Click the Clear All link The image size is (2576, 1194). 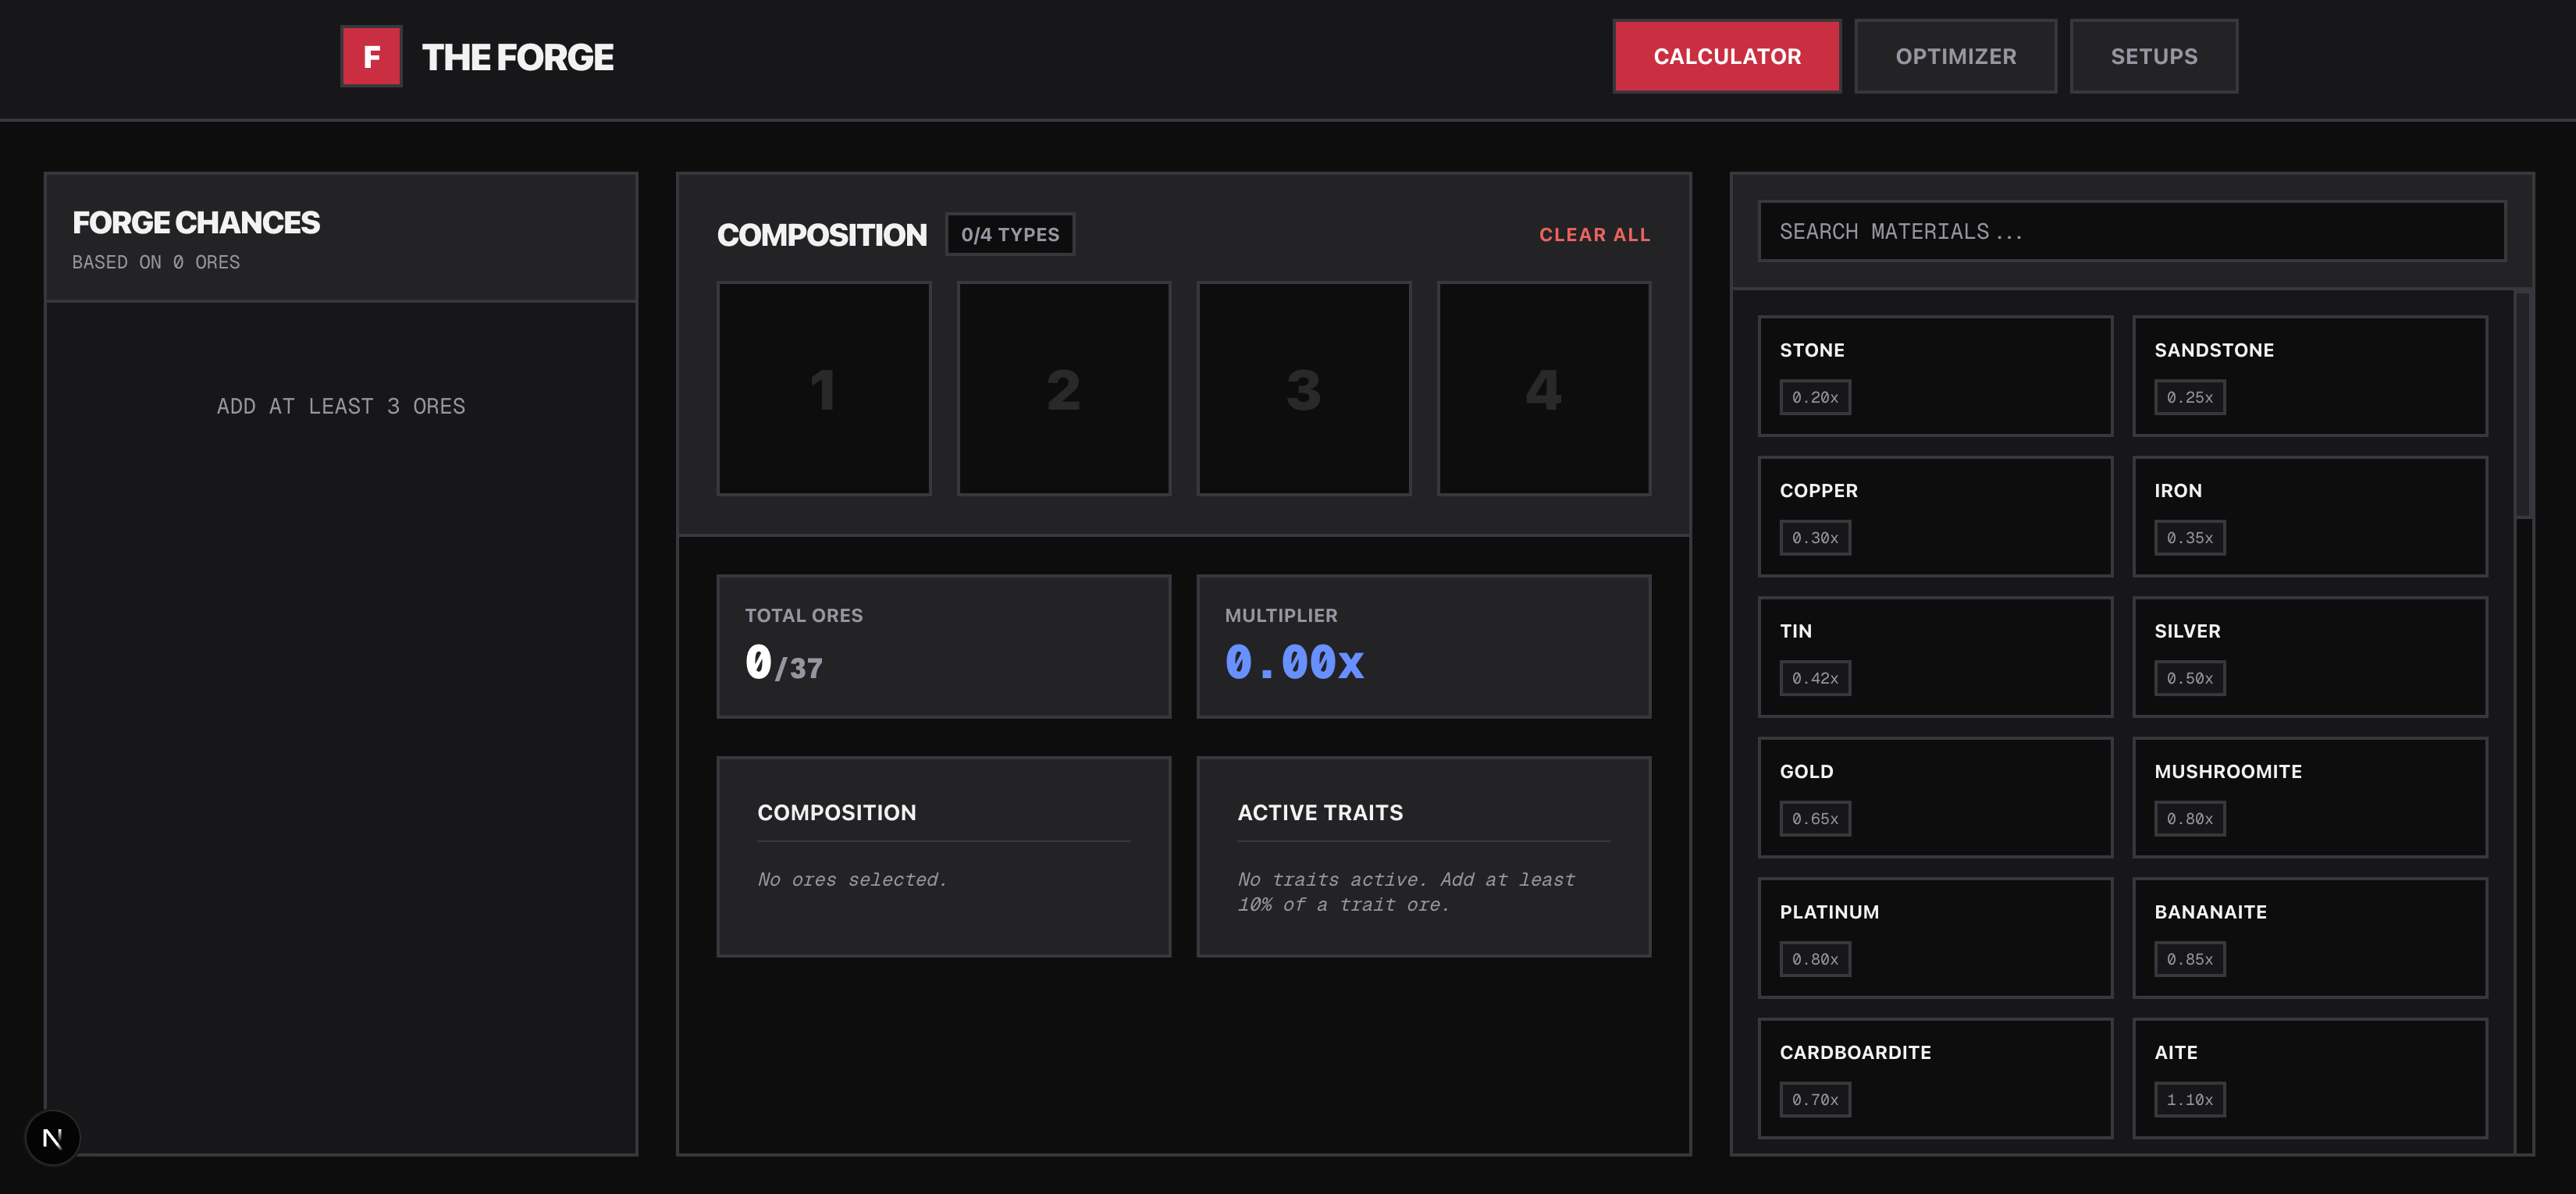point(1594,234)
